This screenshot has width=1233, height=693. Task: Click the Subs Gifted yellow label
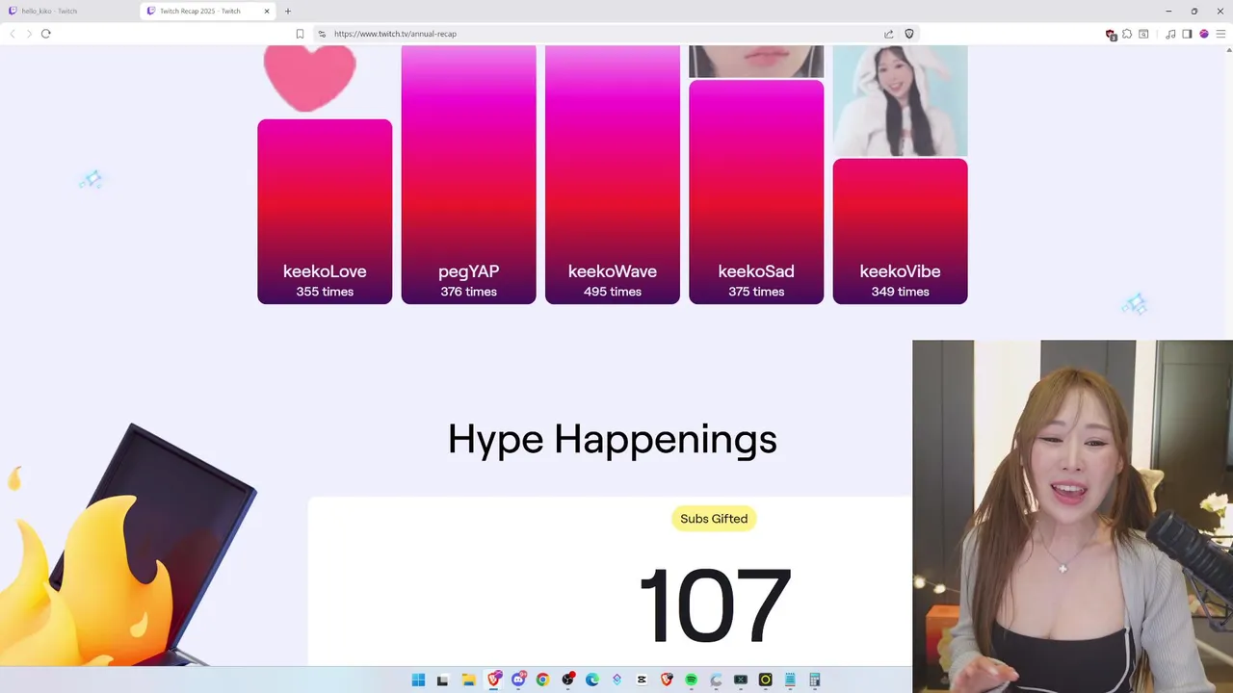tap(714, 519)
